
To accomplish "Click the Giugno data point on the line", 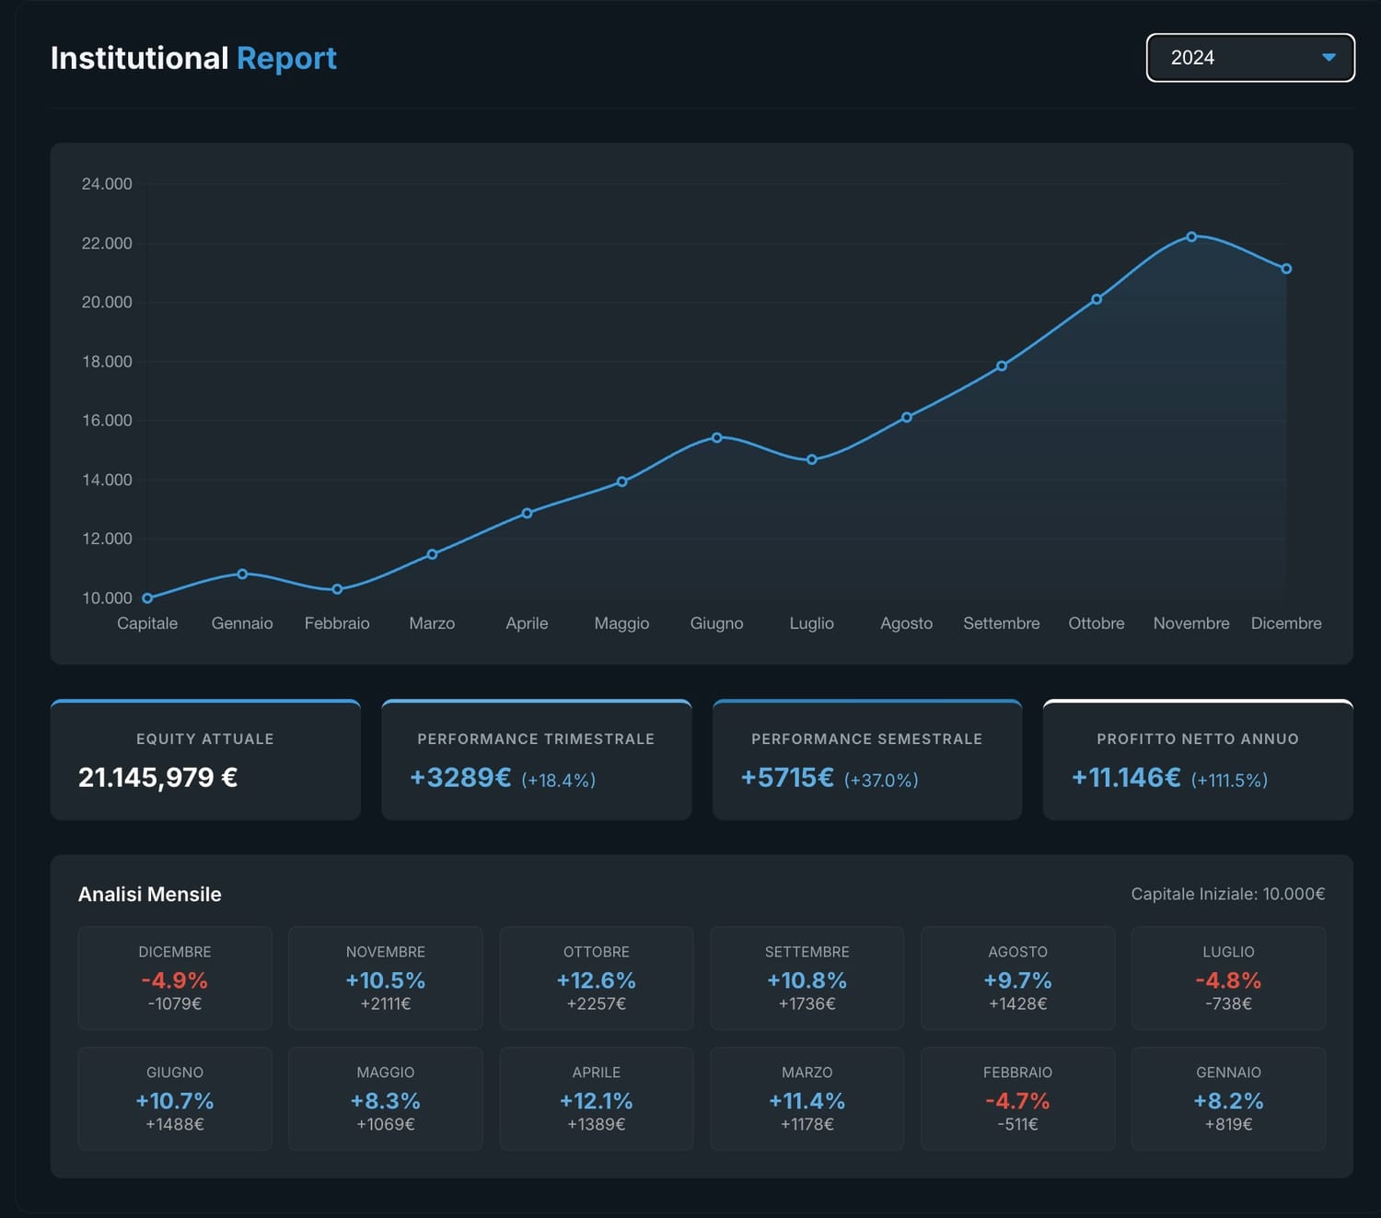I will pyautogui.click(x=716, y=437).
